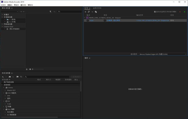The height and width of the screenshot is (119, 188).
Task: Delete preset with the minus icon
Action: pos(6,77)
